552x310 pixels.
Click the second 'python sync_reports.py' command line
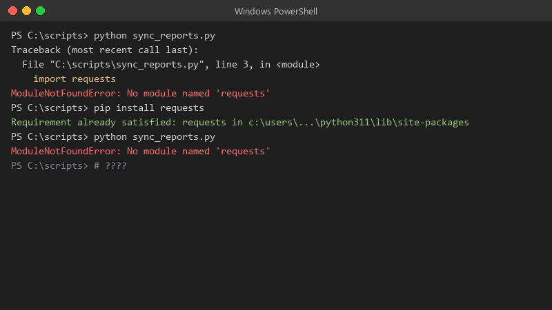113,136
